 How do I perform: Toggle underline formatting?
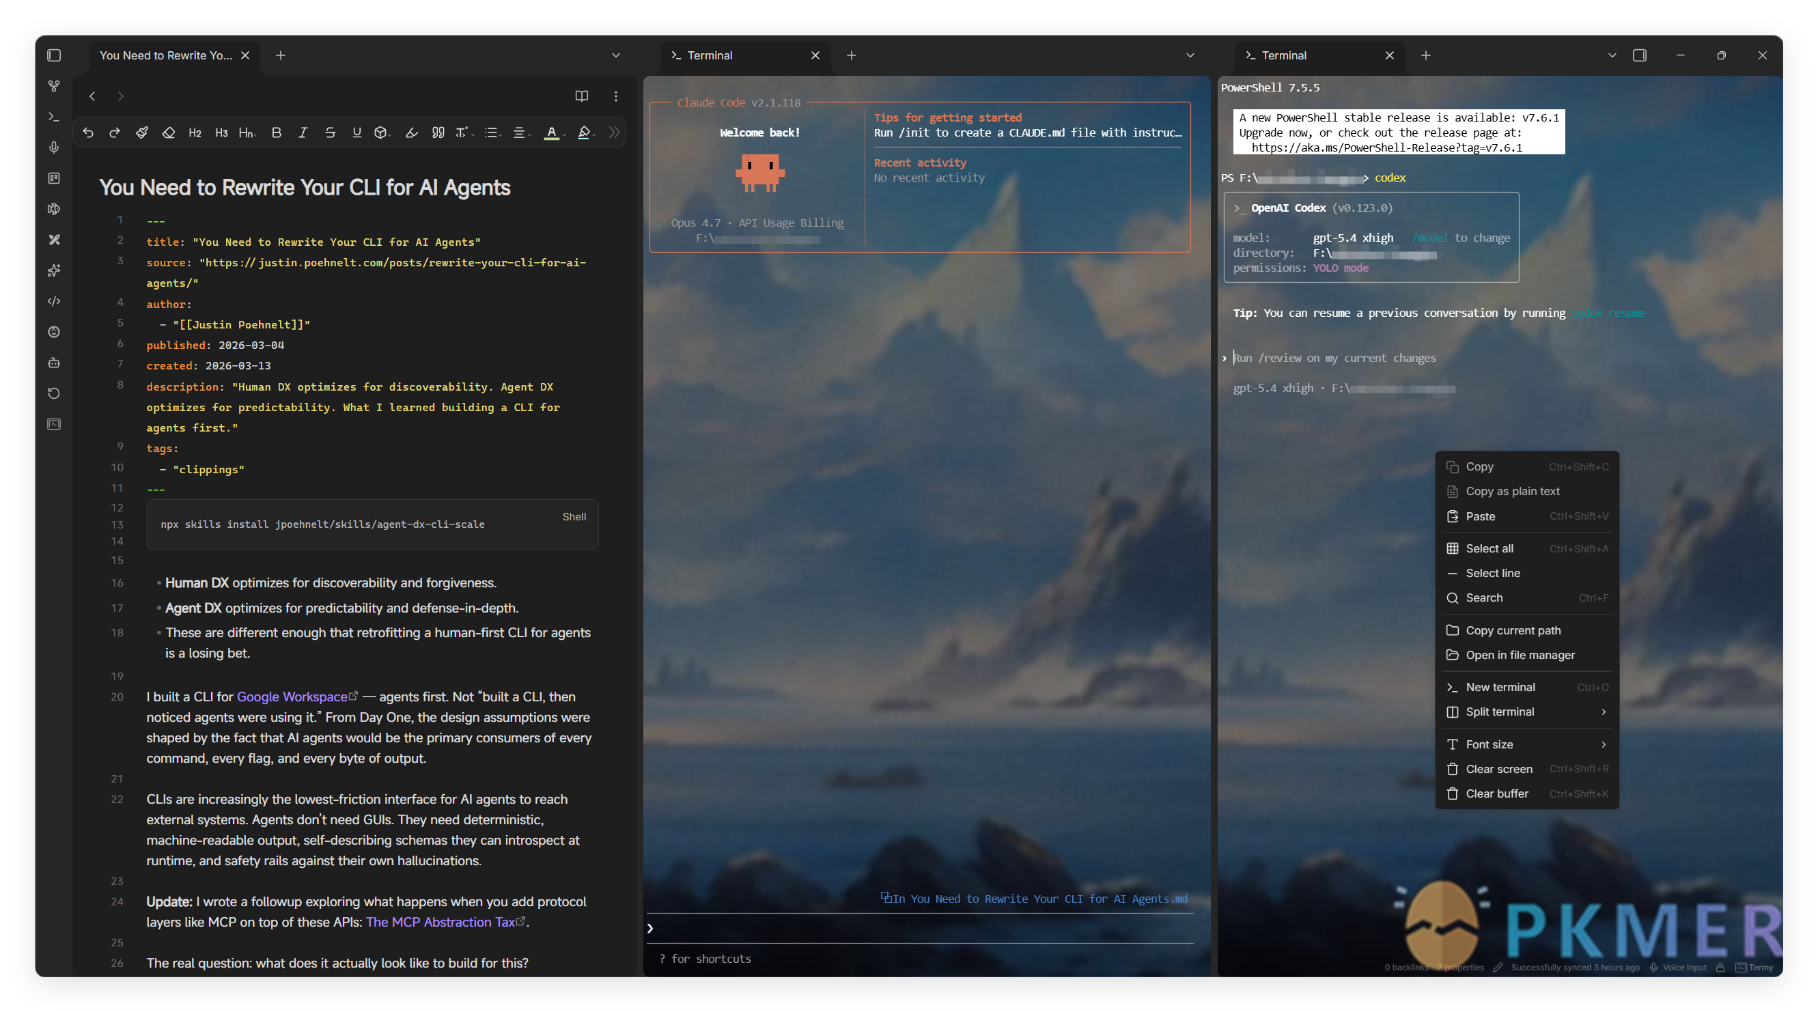[x=356, y=132]
